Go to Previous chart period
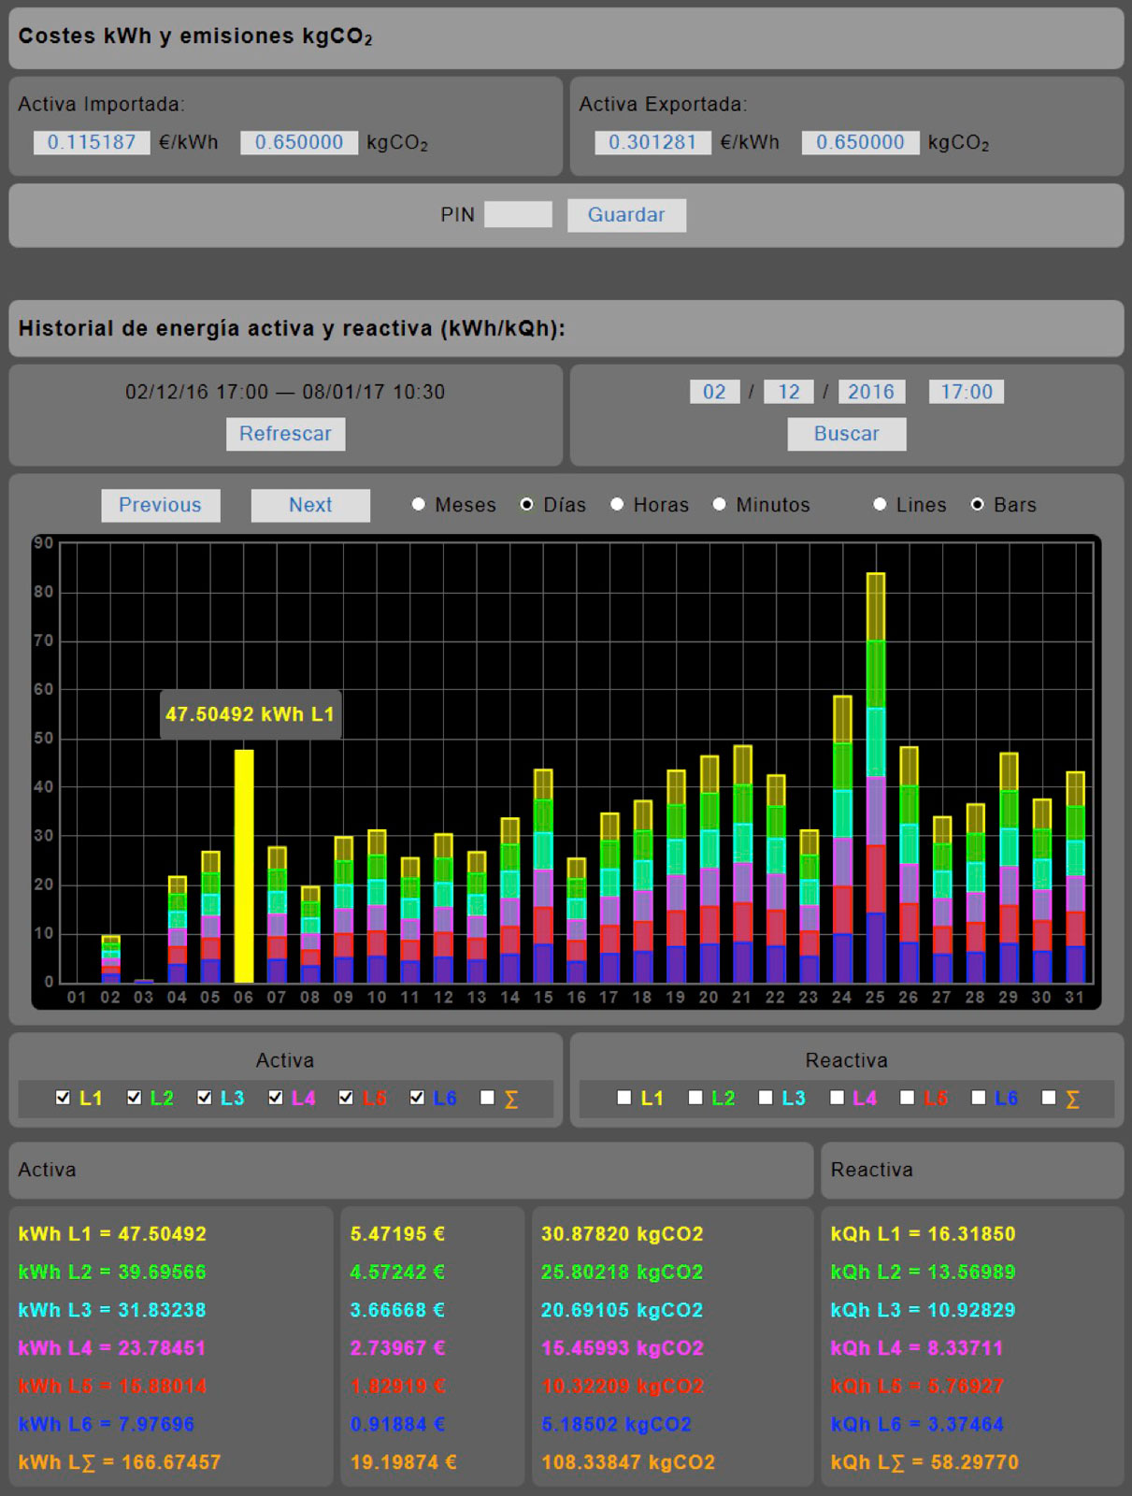 tap(161, 505)
